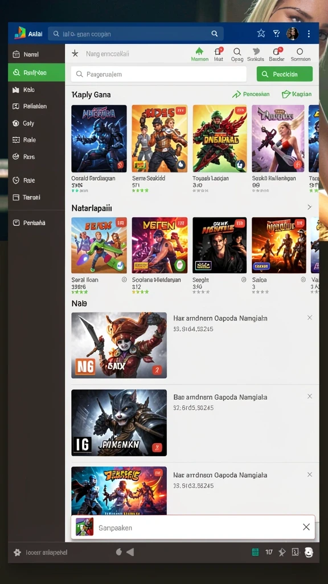328x584 pixels.
Task: Open the filter funnel icon in top bar
Action: tap(276, 34)
